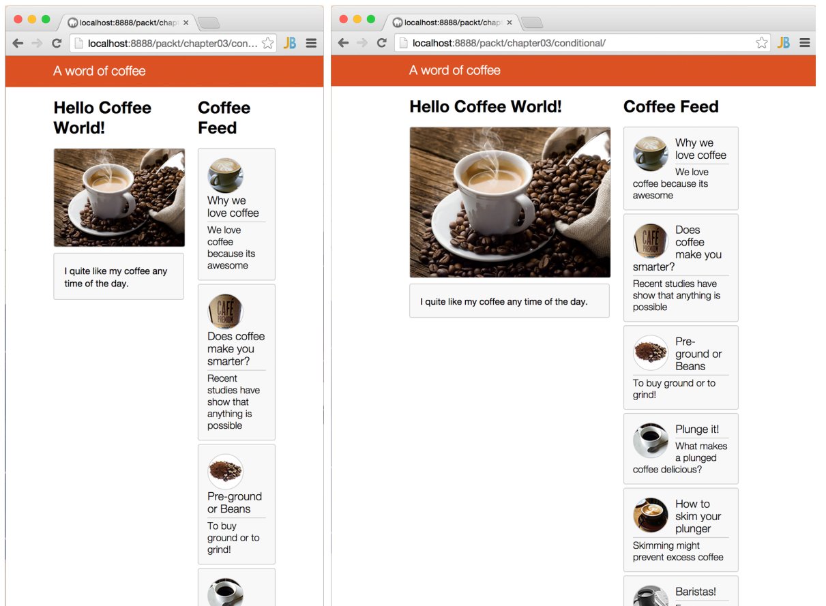
Task: Click 'Coffee Feed' heading in left window
Action: point(224,118)
